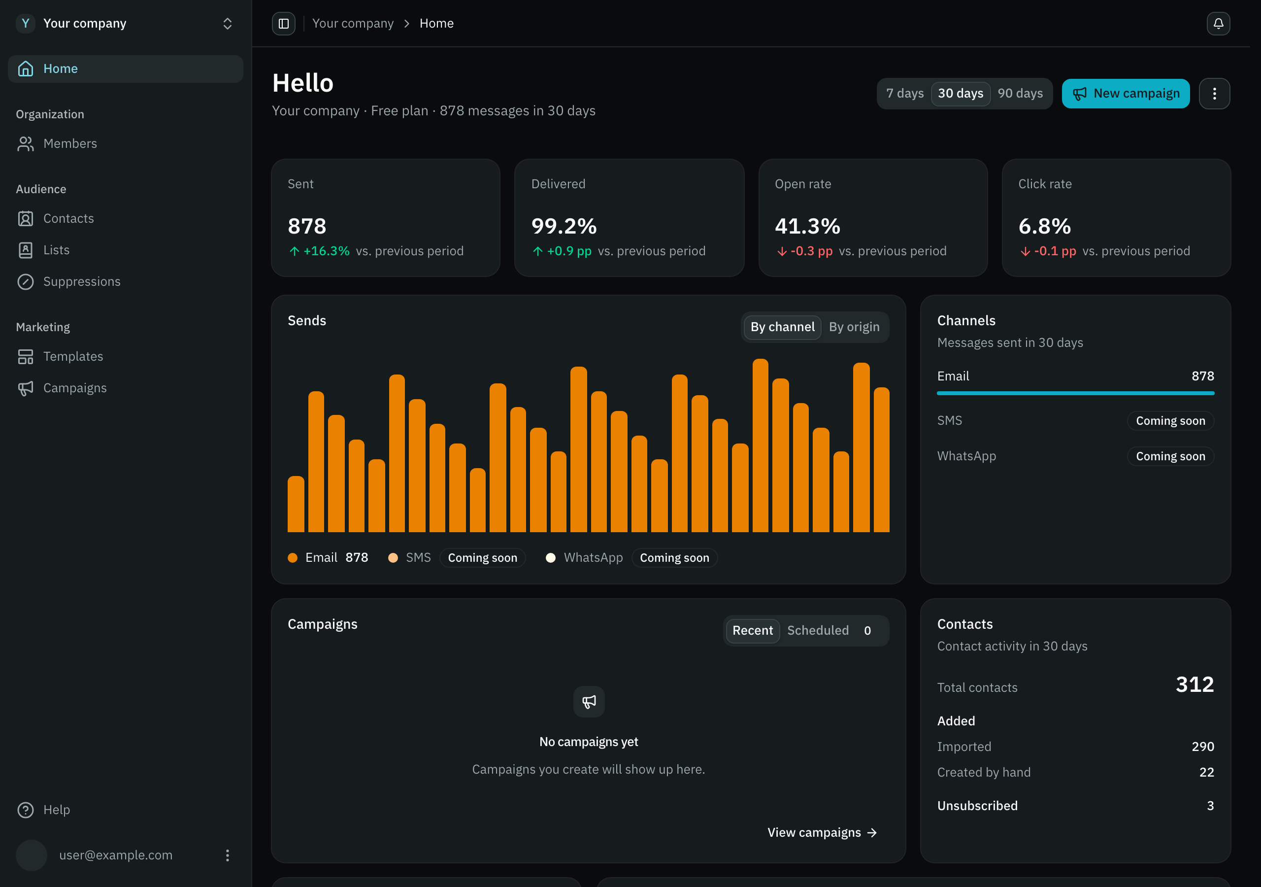This screenshot has width=1261, height=887.
Task: Show Recent campaigns tab
Action: [753, 630]
